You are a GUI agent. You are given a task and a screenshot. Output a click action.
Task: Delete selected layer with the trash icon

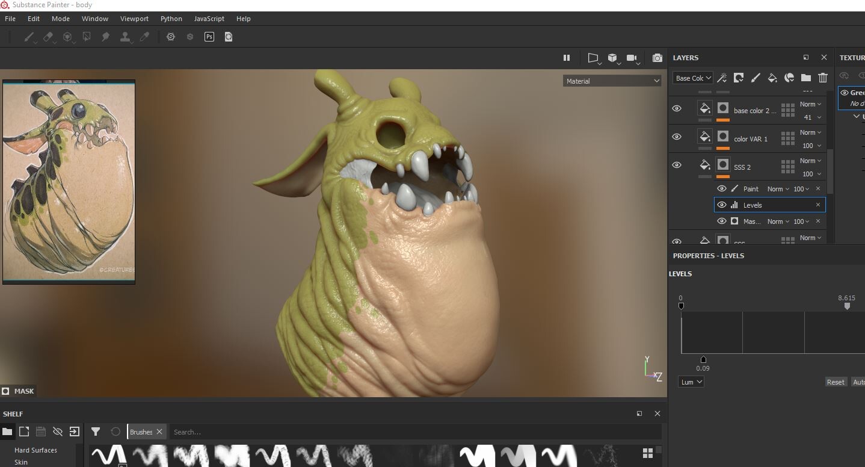pos(823,78)
